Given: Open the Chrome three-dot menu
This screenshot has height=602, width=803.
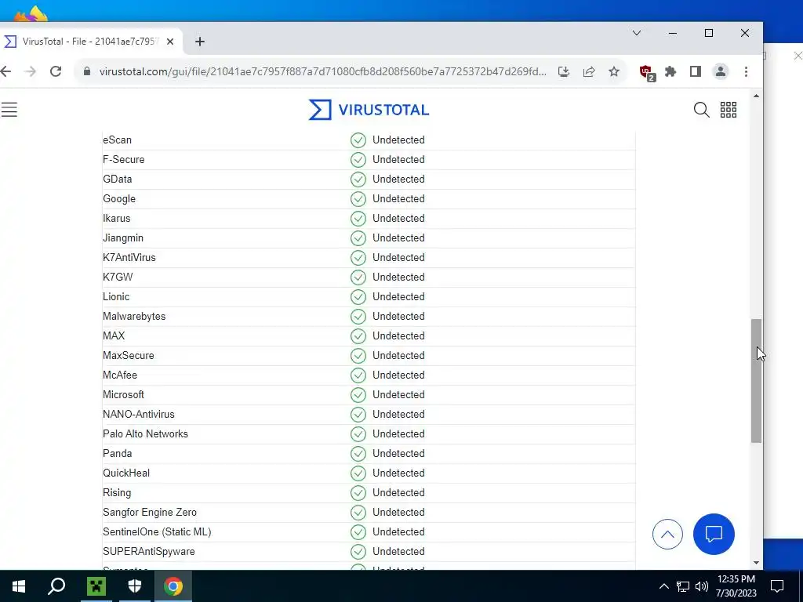Looking at the screenshot, I should 746,71.
